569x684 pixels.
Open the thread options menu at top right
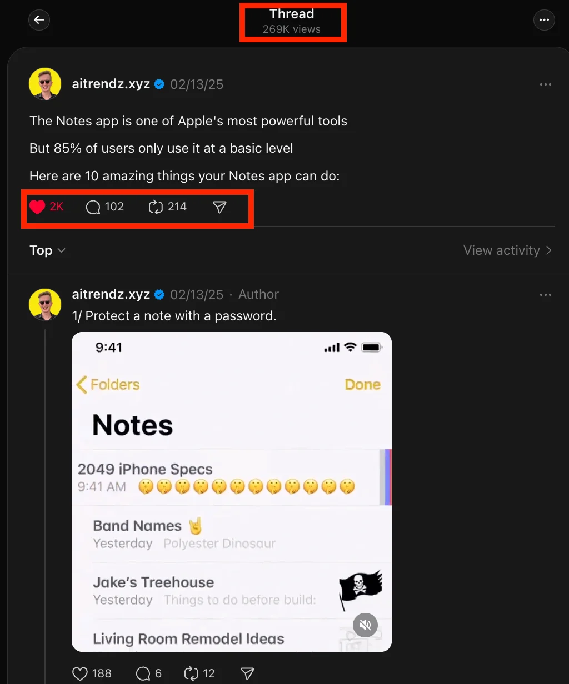coord(545,20)
